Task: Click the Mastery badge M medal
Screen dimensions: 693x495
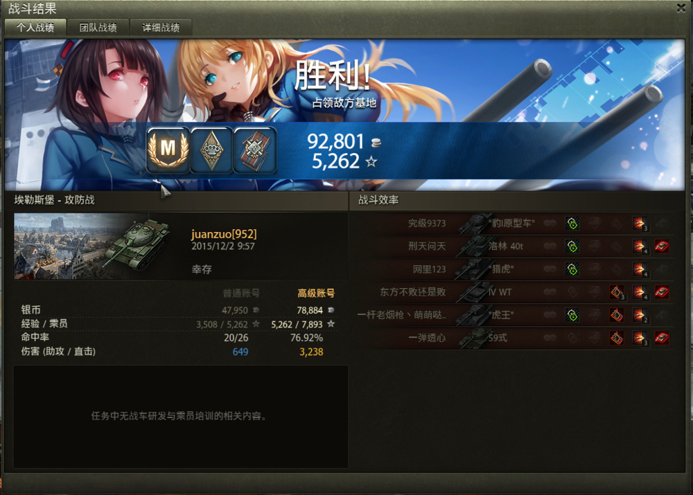Action: point(168,150)
